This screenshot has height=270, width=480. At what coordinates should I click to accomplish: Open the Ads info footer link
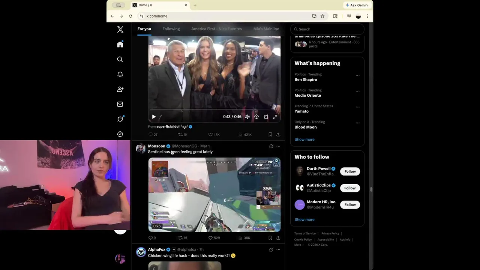pos(345,240)
